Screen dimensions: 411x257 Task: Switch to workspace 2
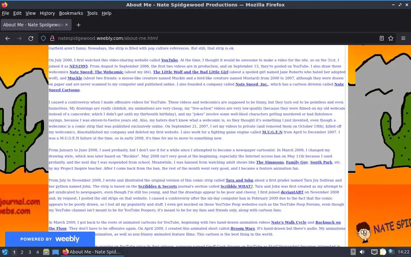(x=22, y=252)
